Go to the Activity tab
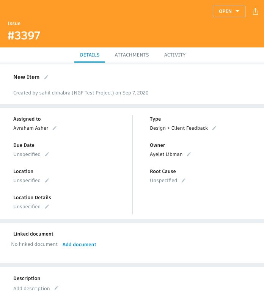This screenshot has width=264, height=294. pos(175,55)
